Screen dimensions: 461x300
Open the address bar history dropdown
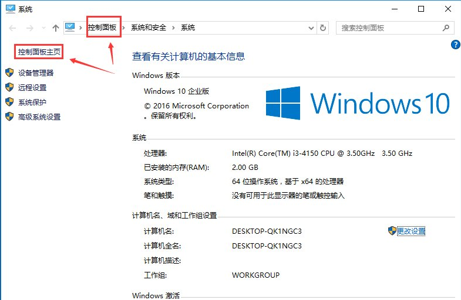311,28
